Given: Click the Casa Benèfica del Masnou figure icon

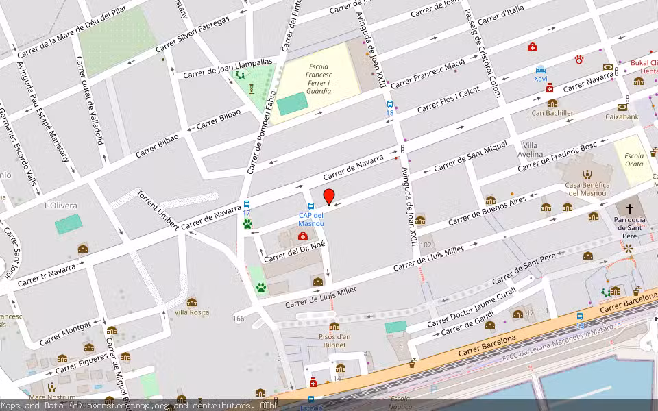Looking at the screenshot, I should click(587, 175).
